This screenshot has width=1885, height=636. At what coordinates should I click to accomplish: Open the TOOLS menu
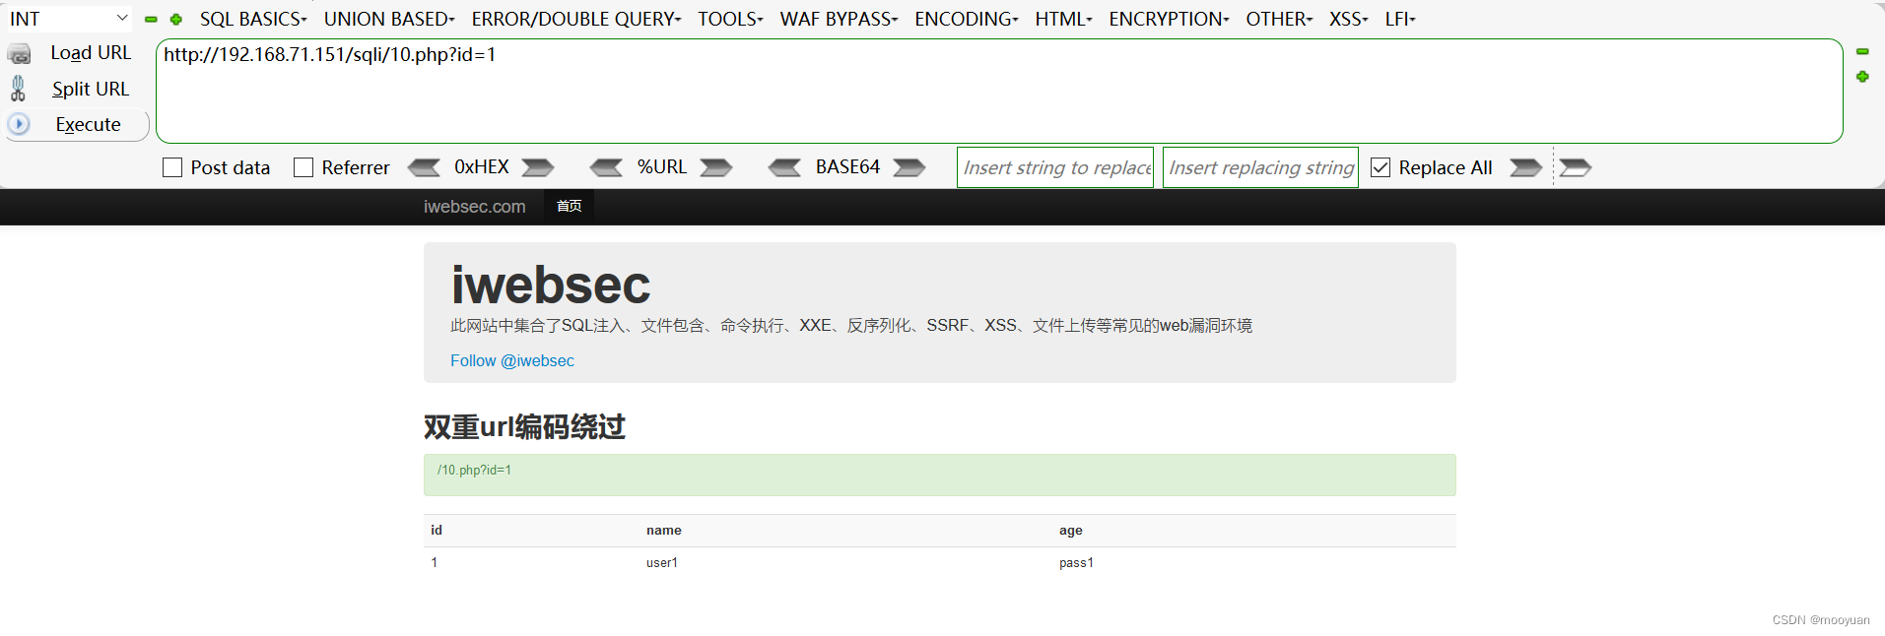click(730, 19)
